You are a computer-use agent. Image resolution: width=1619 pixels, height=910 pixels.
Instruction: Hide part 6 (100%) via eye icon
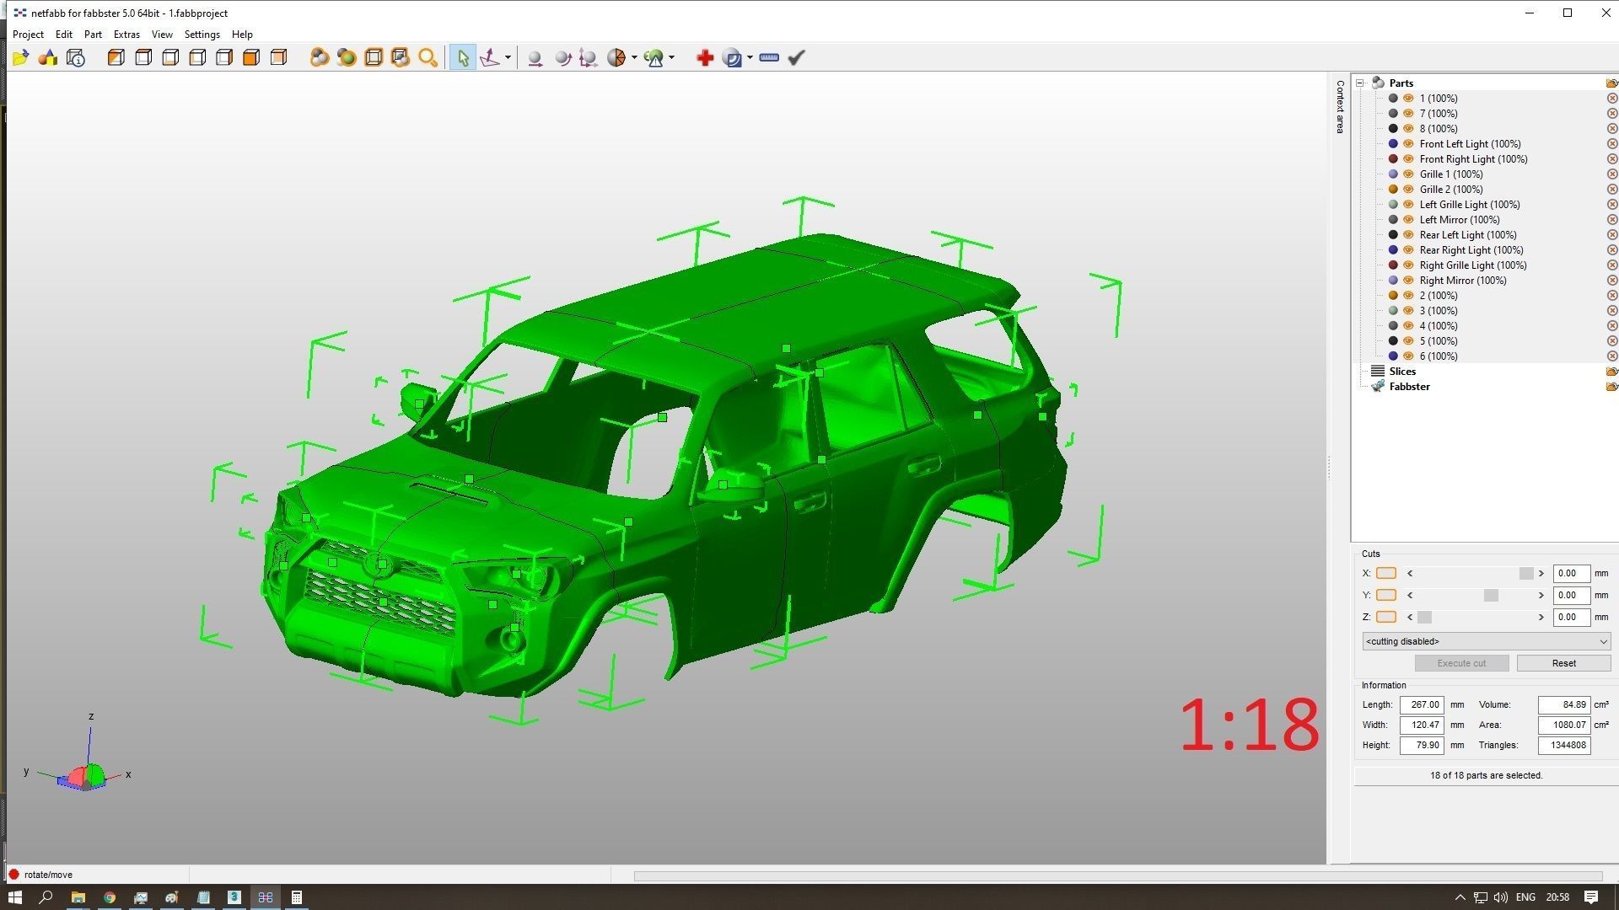(x=1408, y=356)
